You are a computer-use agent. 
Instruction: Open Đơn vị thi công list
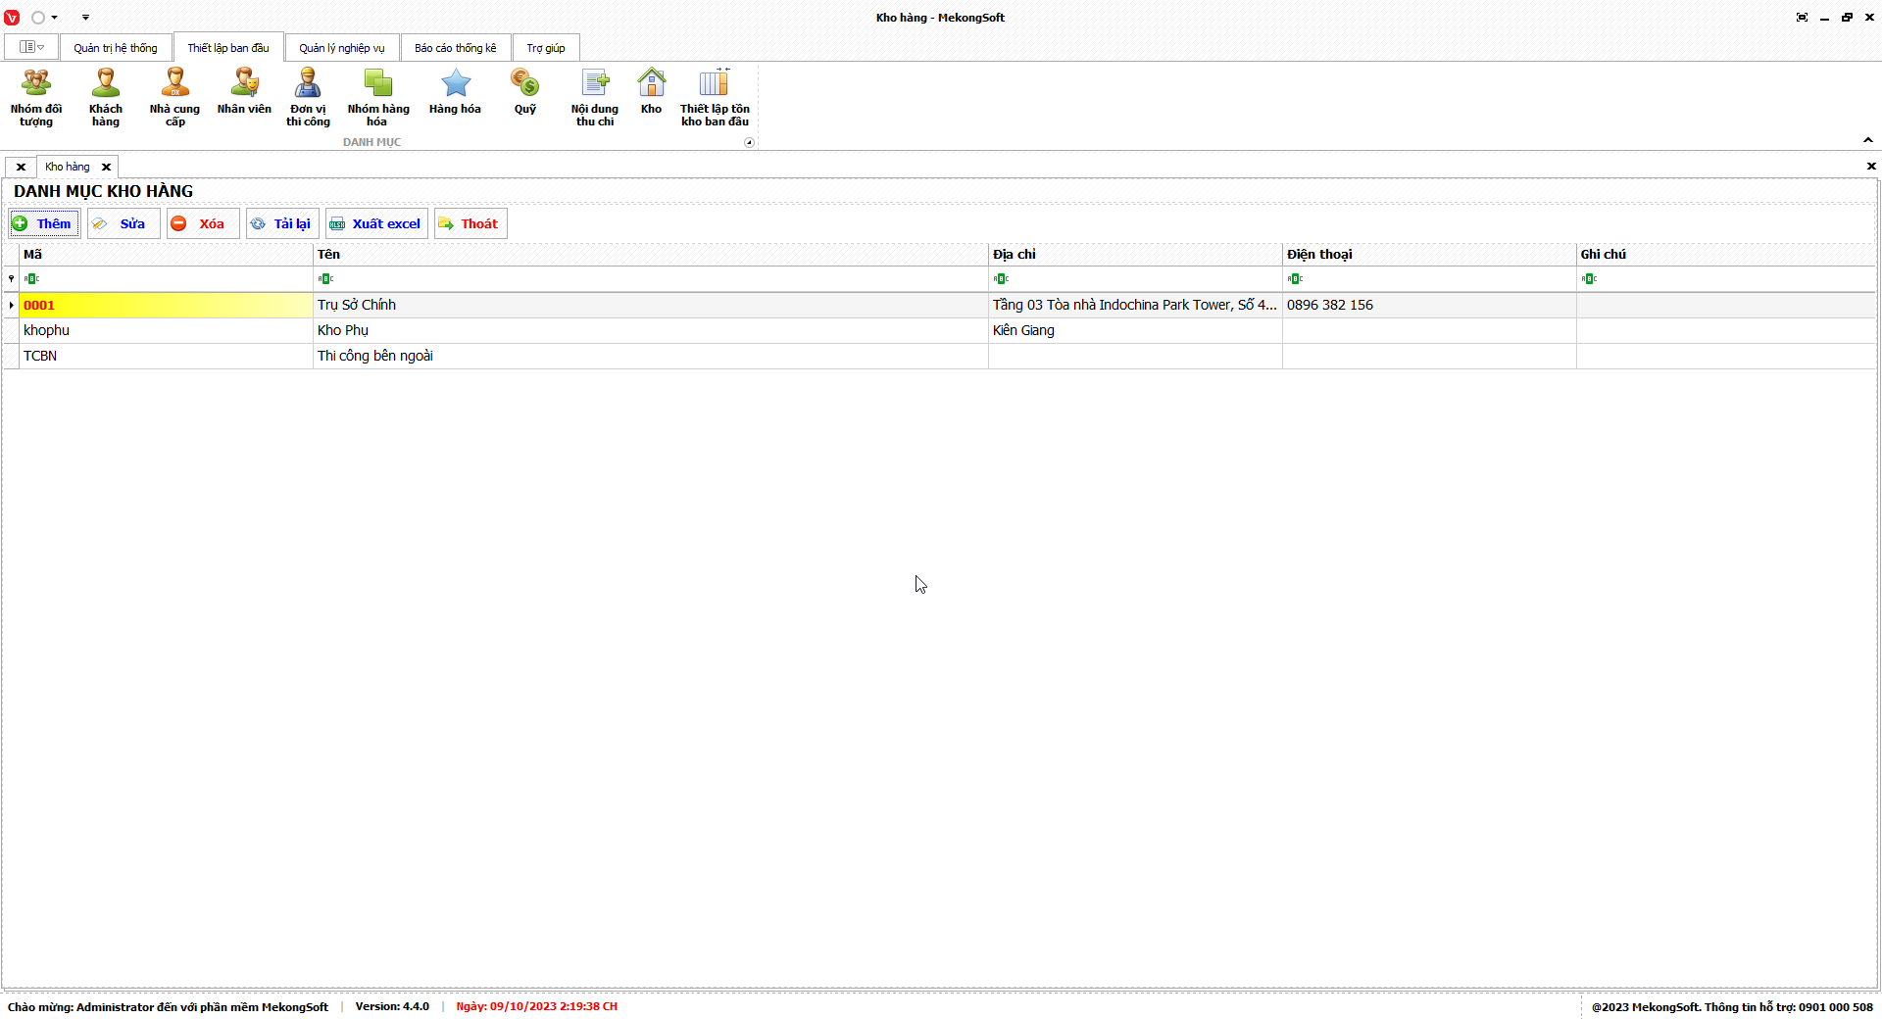308,98
